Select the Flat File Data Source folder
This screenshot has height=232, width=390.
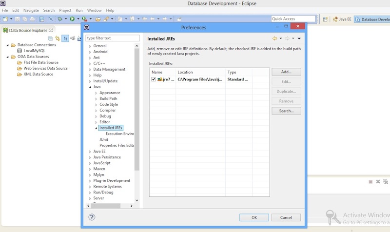tap(38, 63)
